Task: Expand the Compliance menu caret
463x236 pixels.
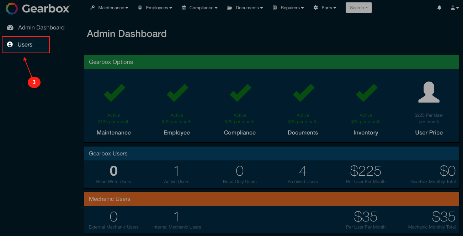Action: (216, 8)
